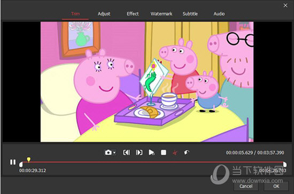294x194 pixels.
Task: Open the Adjust tab
Action: (104, 14)
